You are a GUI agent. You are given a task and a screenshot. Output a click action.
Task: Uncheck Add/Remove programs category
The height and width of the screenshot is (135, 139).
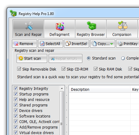click(16, 127)
